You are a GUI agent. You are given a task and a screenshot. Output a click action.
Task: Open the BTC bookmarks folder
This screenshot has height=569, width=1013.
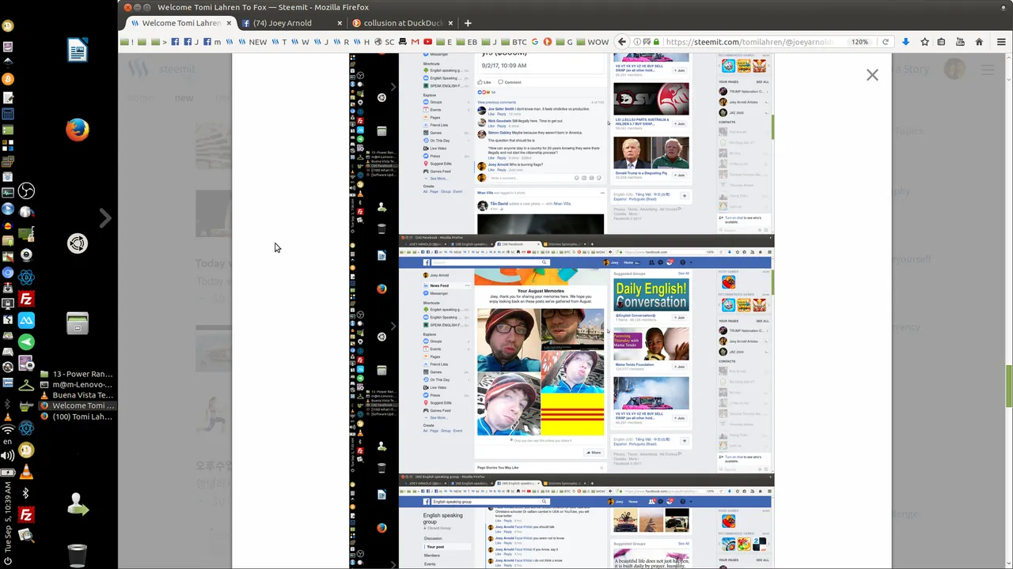click(x=514, y=42)
